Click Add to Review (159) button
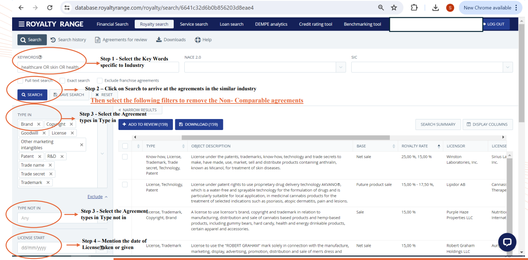 pyautogui.click(x=145, y=124)
